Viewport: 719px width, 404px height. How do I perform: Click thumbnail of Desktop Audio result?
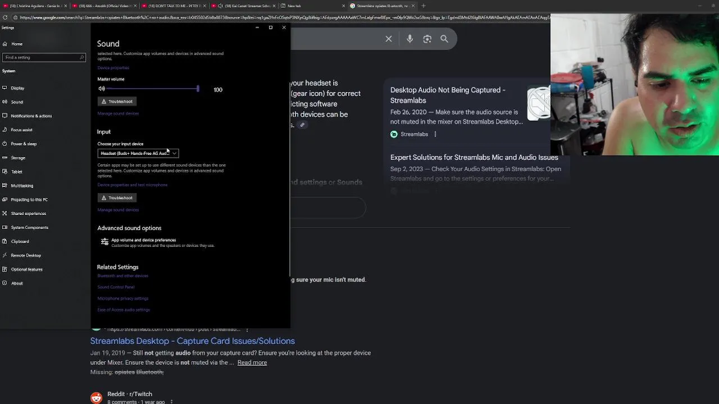(539, 103)
